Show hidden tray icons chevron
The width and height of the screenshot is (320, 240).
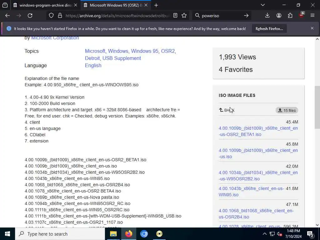264,234
